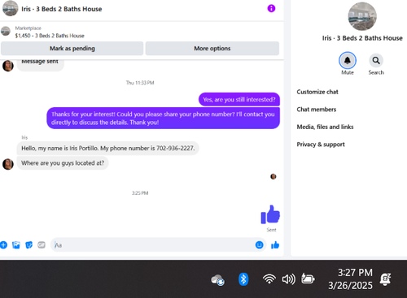The height and width of the screenshot is (298, 407).
Task: Click the chat title 'Iris - 3 Beds 2 Baths House'
Action: (x=62, y=9)
